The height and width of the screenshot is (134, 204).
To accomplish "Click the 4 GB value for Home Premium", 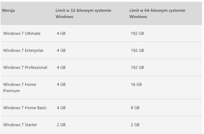I will [x=61, y=85].
